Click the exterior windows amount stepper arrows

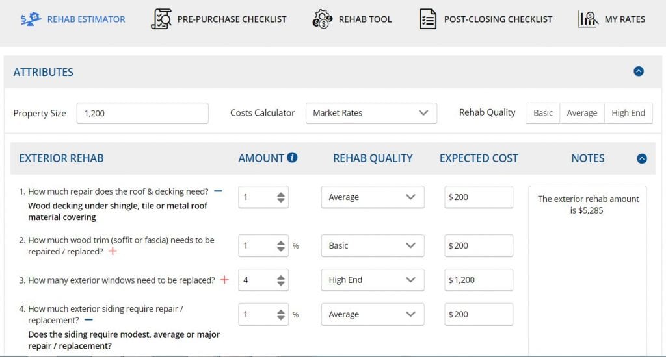pos(281,280)
